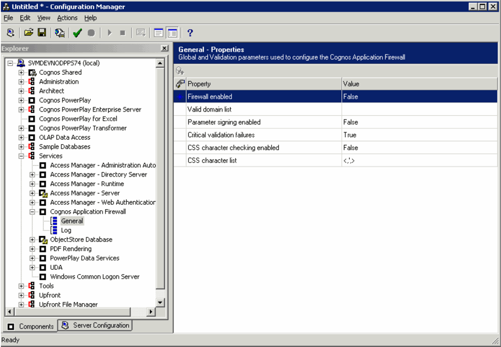This screenshot has width=501, height=347.
Task: Select the Parameter signing enabled property row
Action: coord(224,122)
